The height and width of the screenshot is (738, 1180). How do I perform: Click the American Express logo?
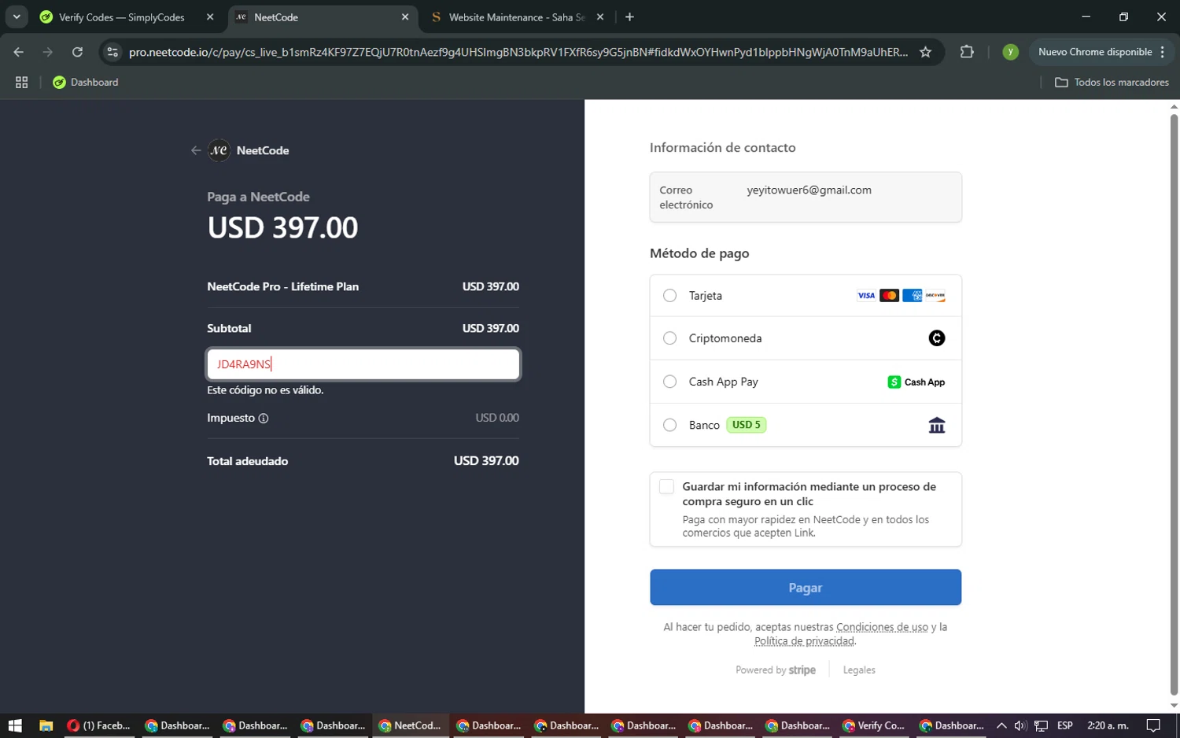coord(912,296)
